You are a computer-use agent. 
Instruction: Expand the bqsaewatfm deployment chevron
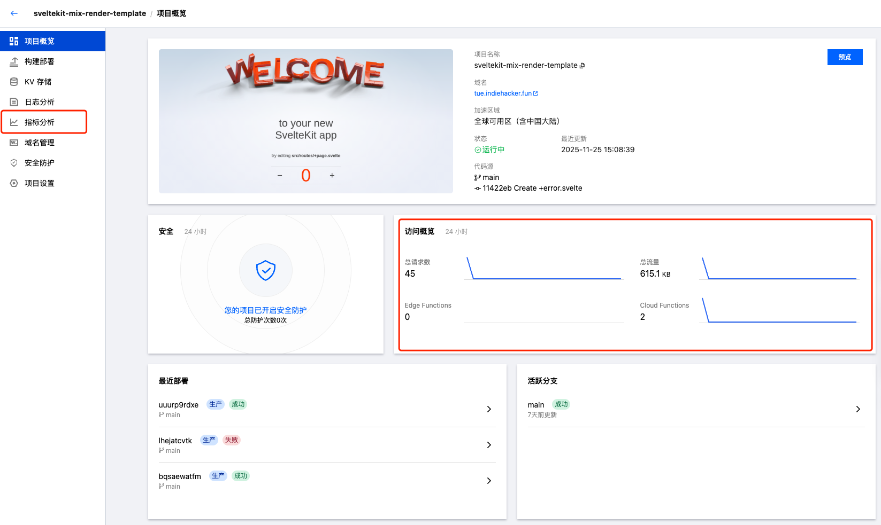(x=489, y=481)
